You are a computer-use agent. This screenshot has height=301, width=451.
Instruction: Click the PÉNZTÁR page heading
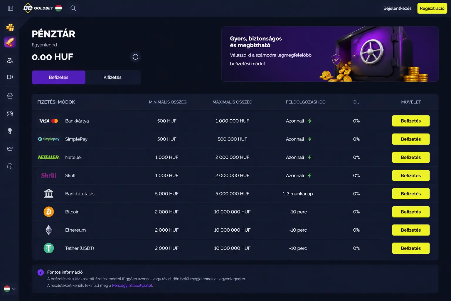(x=53, y=34)
